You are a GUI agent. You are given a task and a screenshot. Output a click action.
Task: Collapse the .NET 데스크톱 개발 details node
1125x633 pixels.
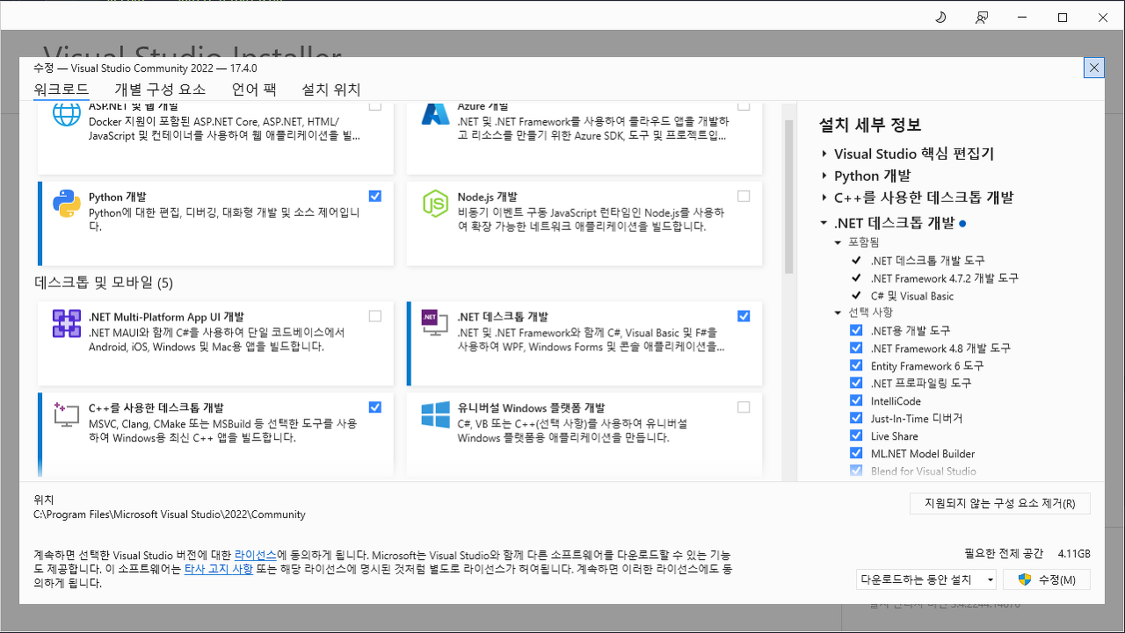click(x=824, y=223)
